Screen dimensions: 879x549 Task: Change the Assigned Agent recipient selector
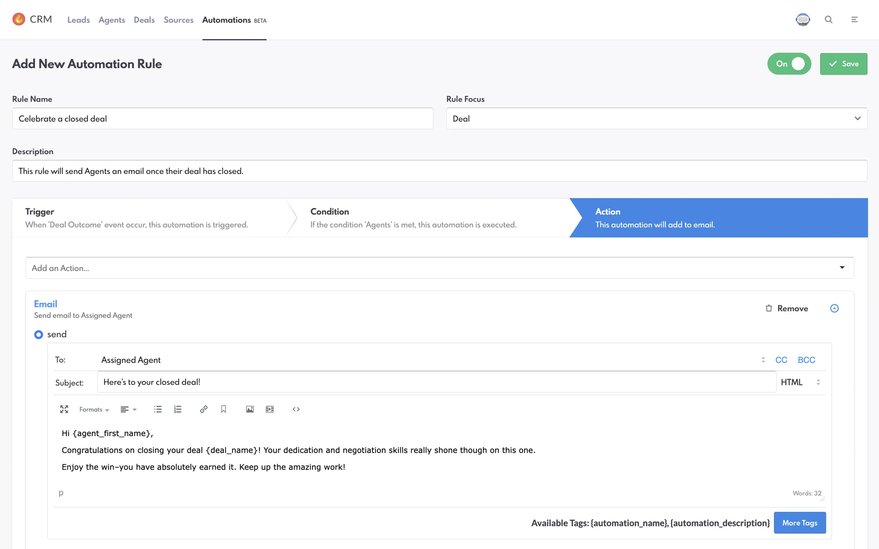click(x=433, y=360)
